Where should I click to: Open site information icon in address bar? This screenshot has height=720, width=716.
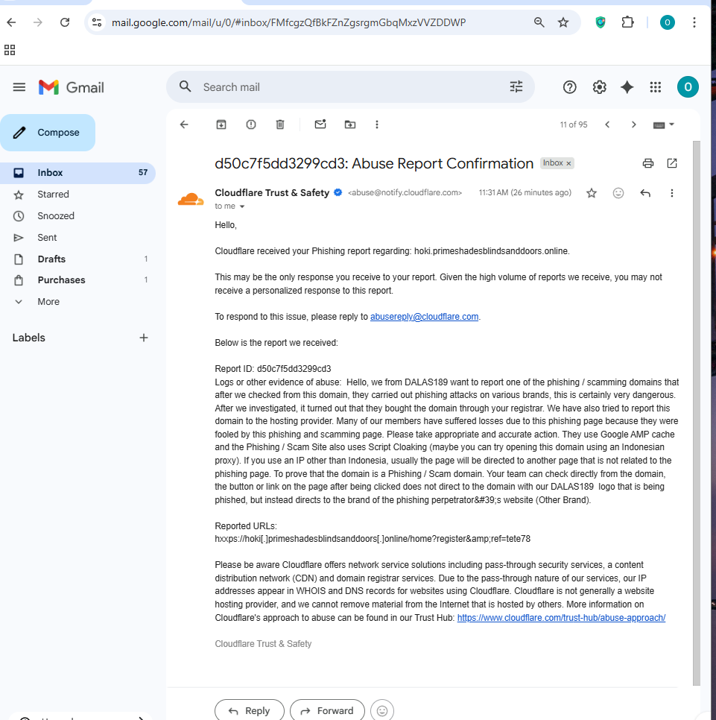click(96, 22)
